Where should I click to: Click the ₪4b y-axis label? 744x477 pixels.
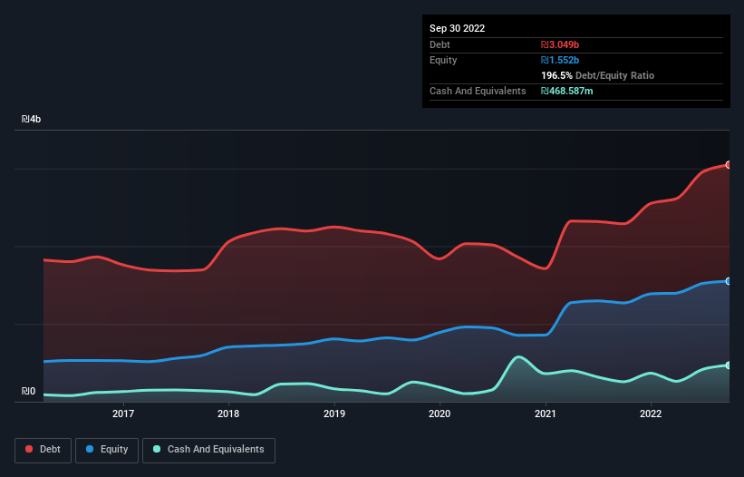coord(32,119)
